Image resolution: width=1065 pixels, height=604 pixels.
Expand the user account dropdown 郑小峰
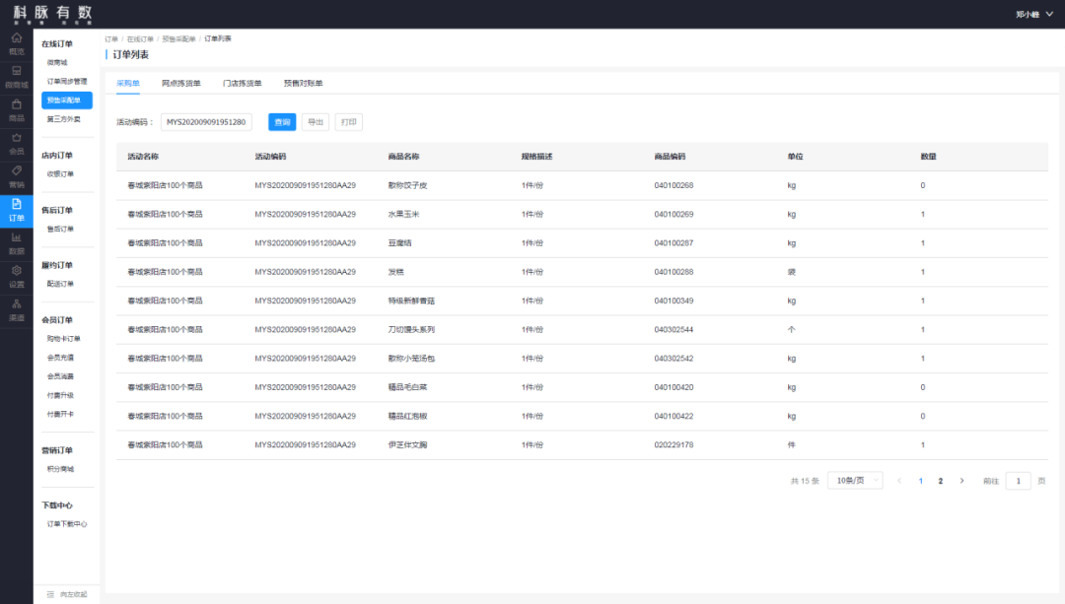(1033, 14)
